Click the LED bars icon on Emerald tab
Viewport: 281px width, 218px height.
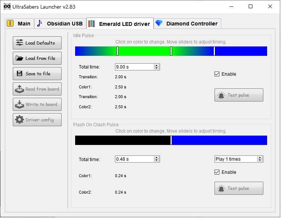[x=91, y=24]
